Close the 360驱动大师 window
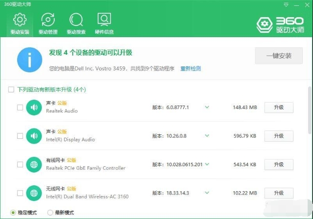This screenshot has width=313, height=219. pyautogui.click(x=307, y=5)
